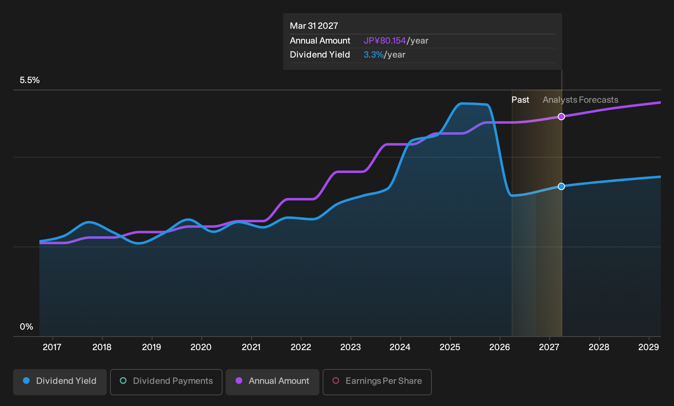Toggle the Dividend Yield legend button
This screenshot has height=406, width=674.
(x=60, y=382)
